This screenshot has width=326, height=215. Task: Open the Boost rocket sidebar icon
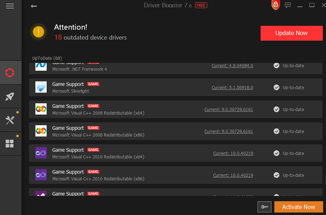tap(10, 96)
